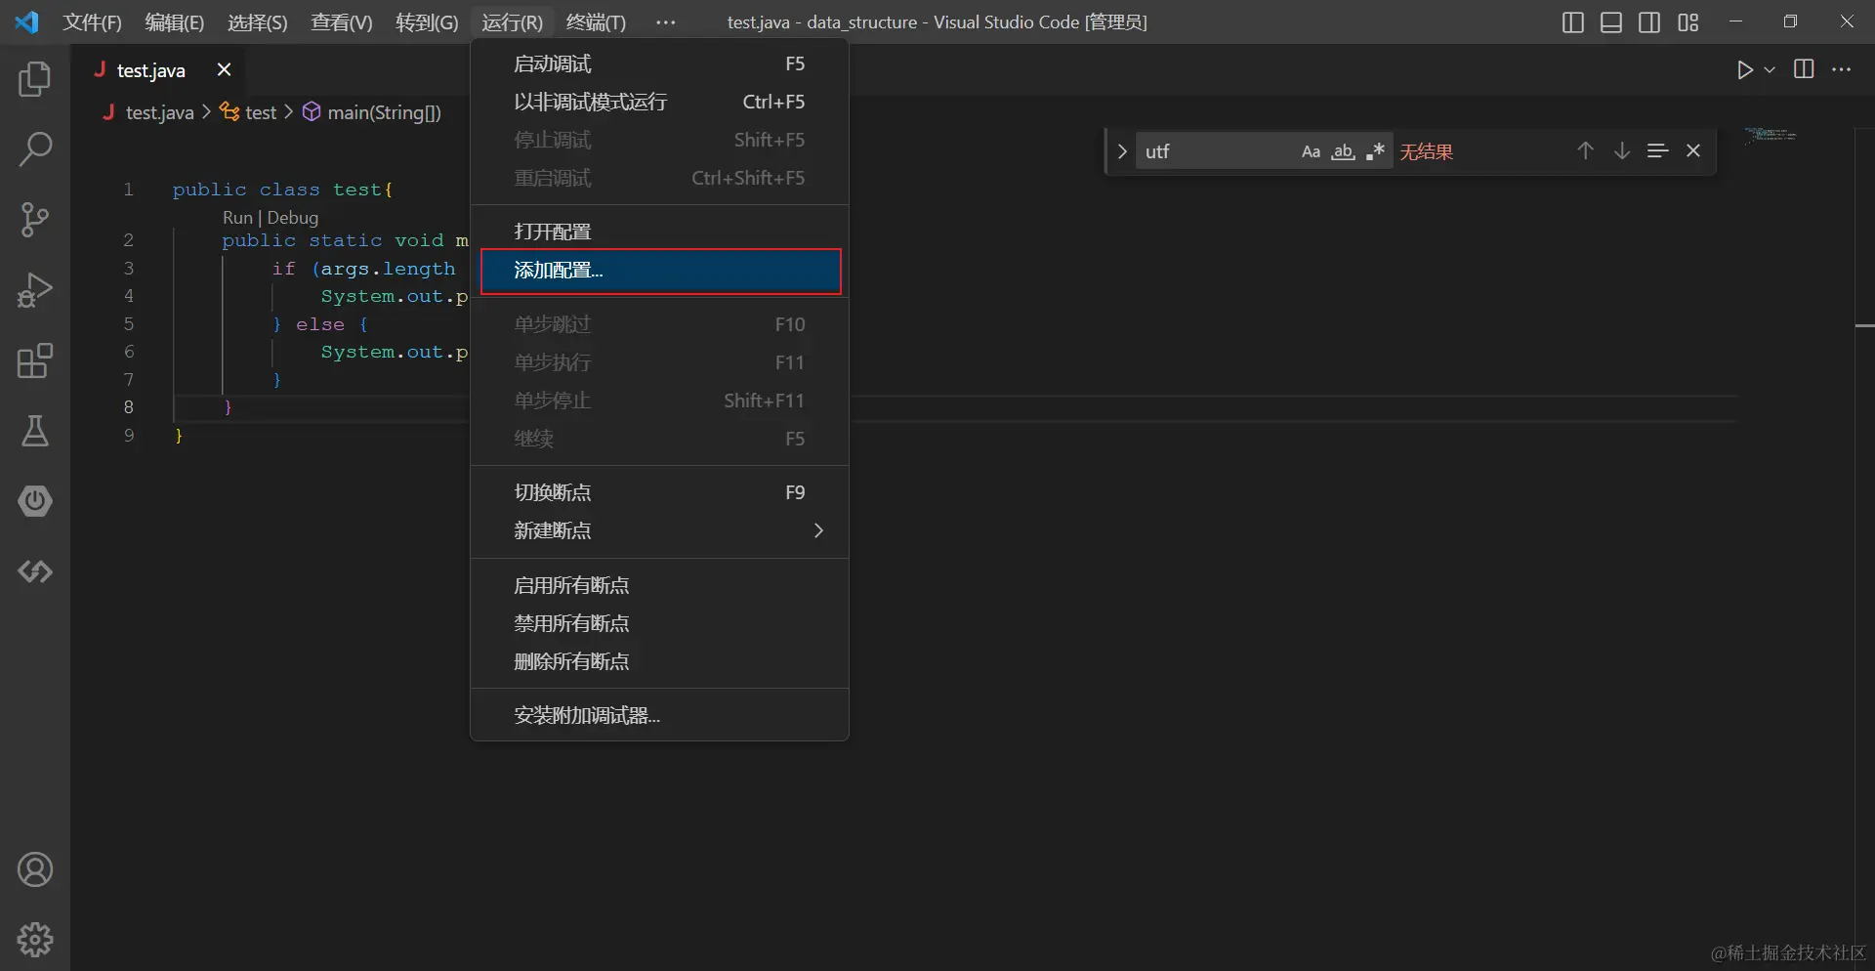This screenshot has width=1875, height=971.
Task: Choose 启动调试 from the run menu
Action: click(x=659, y=63)
